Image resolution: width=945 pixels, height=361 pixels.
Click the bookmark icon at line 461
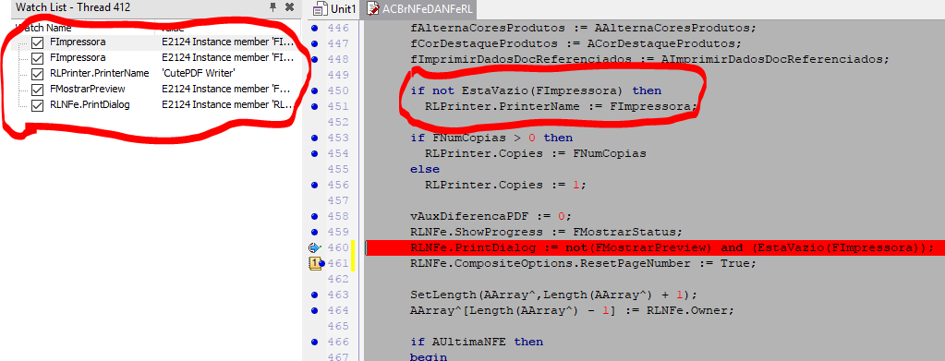[315, 263]
